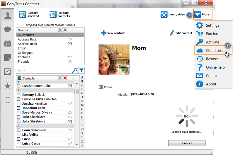Delete group with grey X icon
233x155 pixels.
[x=65, y=30]
